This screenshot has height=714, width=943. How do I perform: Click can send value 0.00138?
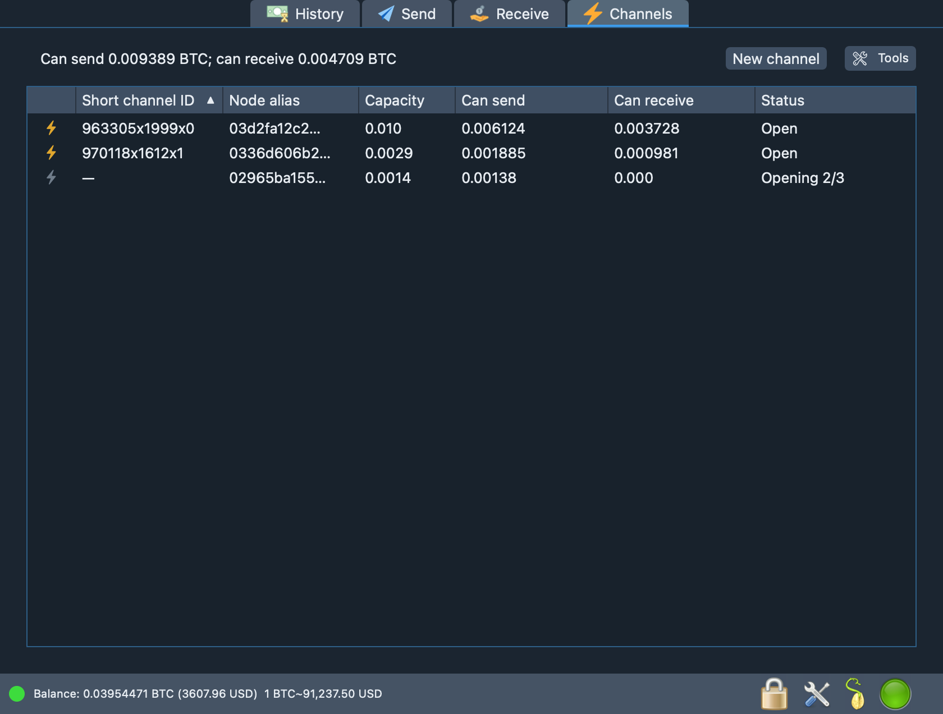[x=489, y=178]
